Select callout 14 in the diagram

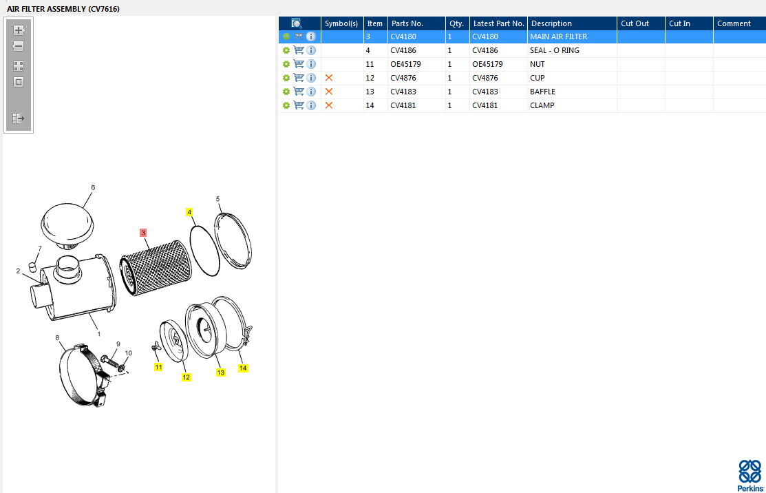(243, 368)
